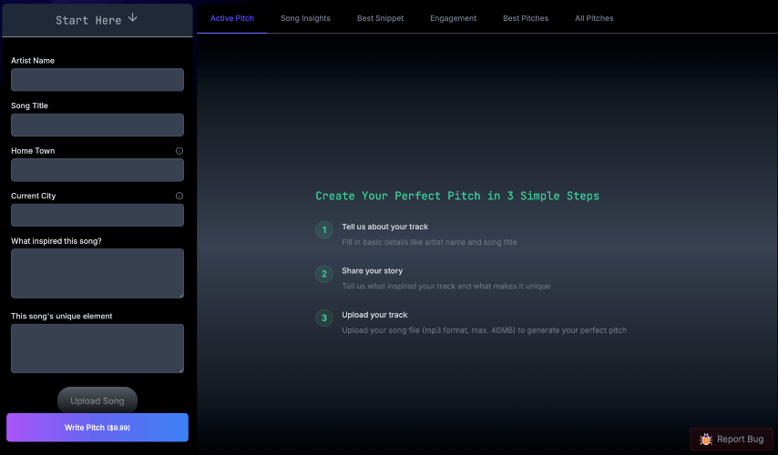
Task: Go to the Best Pitches tab
Action: [x=526, y=18]
